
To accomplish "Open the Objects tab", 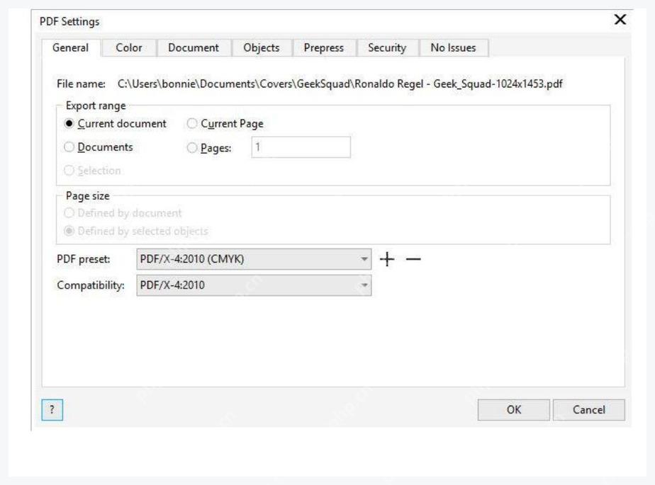I will click(262, 47).
